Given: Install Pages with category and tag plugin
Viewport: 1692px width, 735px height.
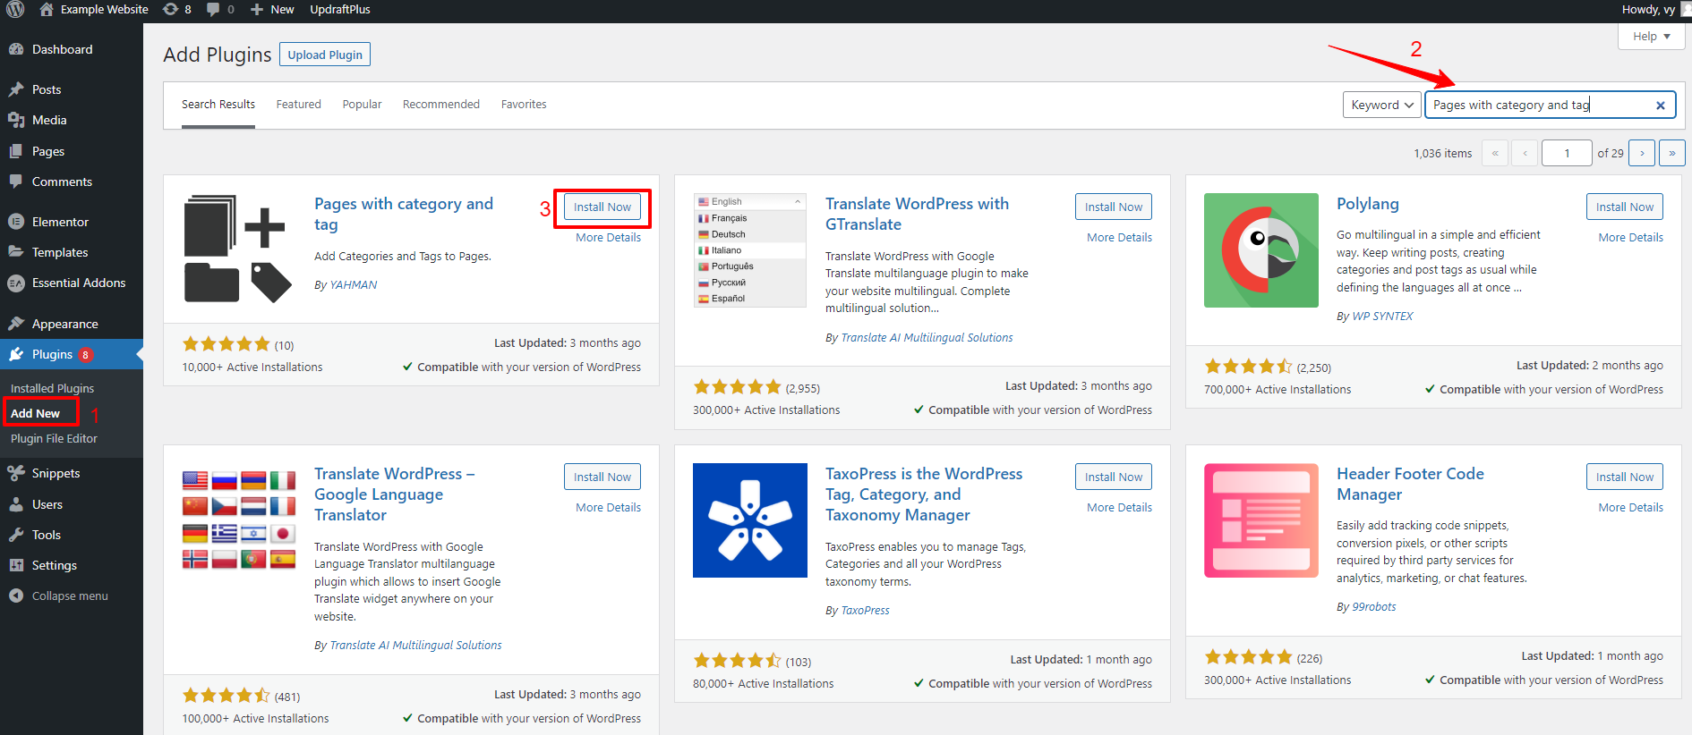Looking at the screenshot, I should click(602, 207).
